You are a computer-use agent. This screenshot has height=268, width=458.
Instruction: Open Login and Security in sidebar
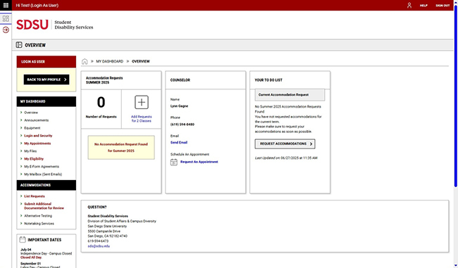(x=38, y=136)
